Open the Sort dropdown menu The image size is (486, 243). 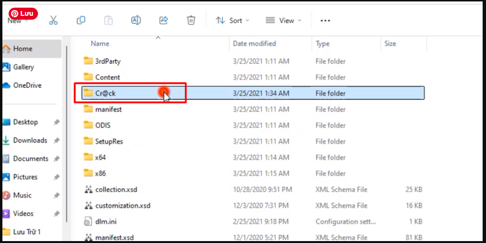232,20
